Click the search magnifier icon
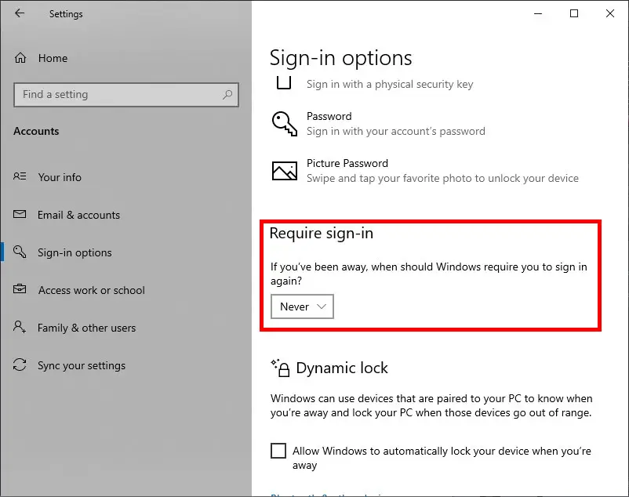The image size is (629, 497). [x=227, y=95]
